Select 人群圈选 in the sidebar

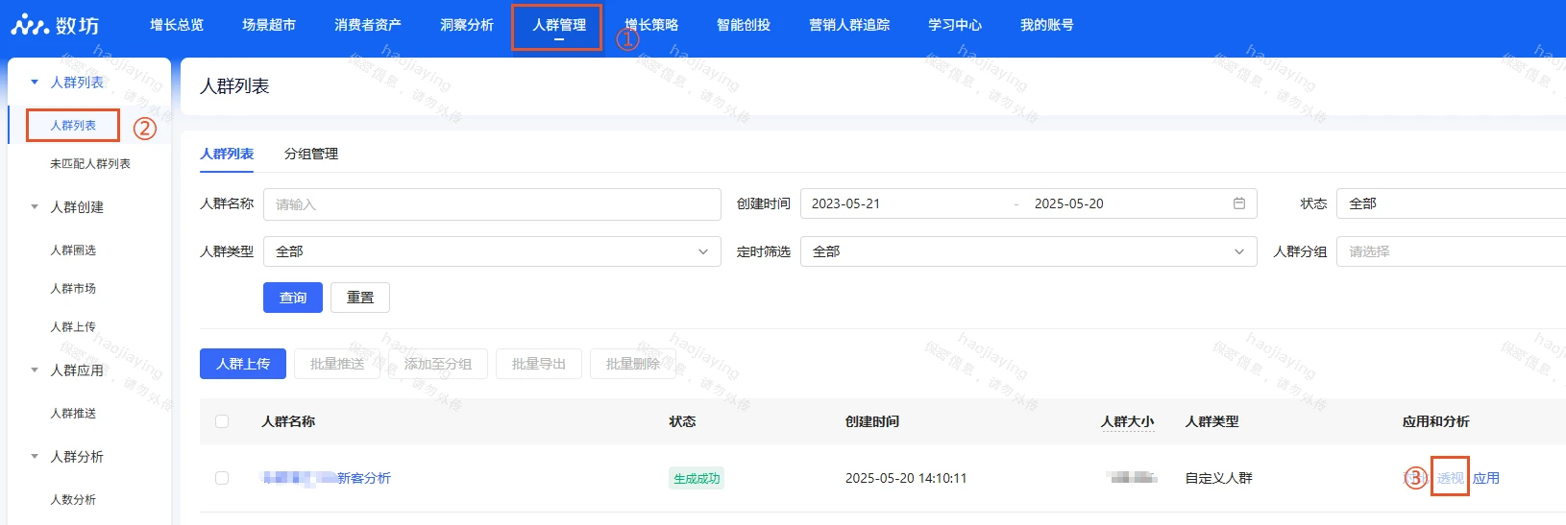point(73,251)
